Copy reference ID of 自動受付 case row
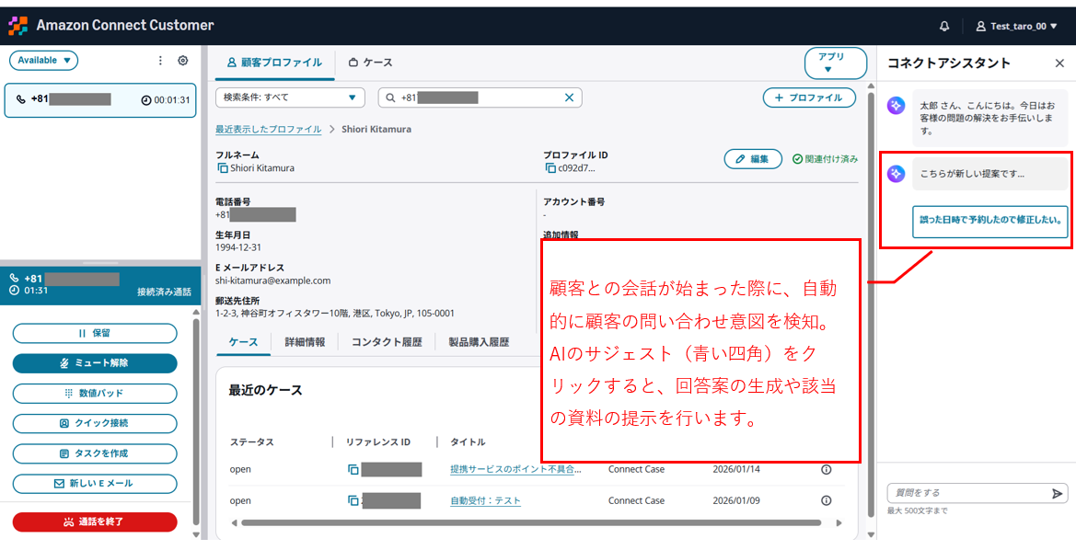This screenshot has width=1076, height=550. (x=353, y=500)
